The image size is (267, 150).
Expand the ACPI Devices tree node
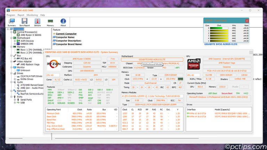(x=15, y=41)
